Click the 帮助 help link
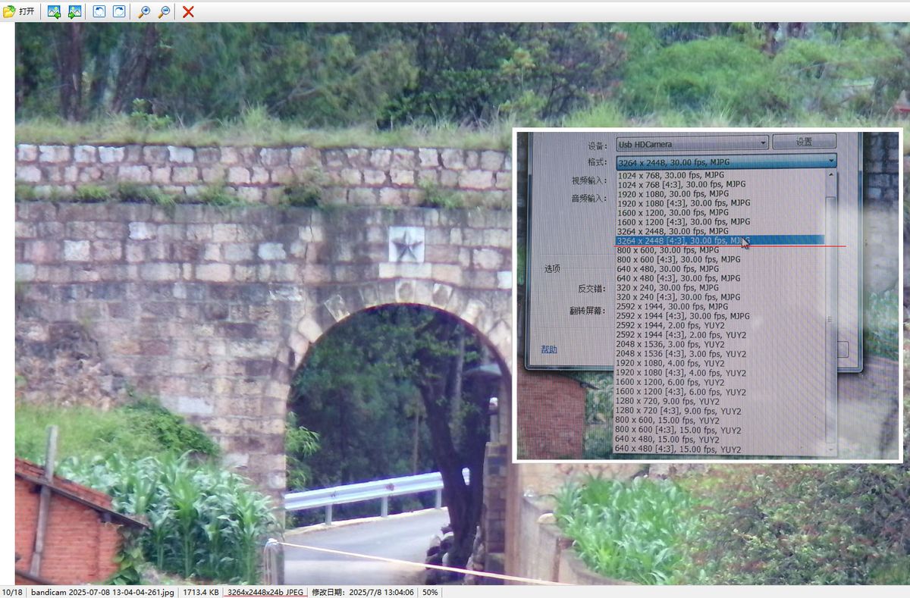Image resolution: width=910 pixels, height=598 pixels. 548,349
